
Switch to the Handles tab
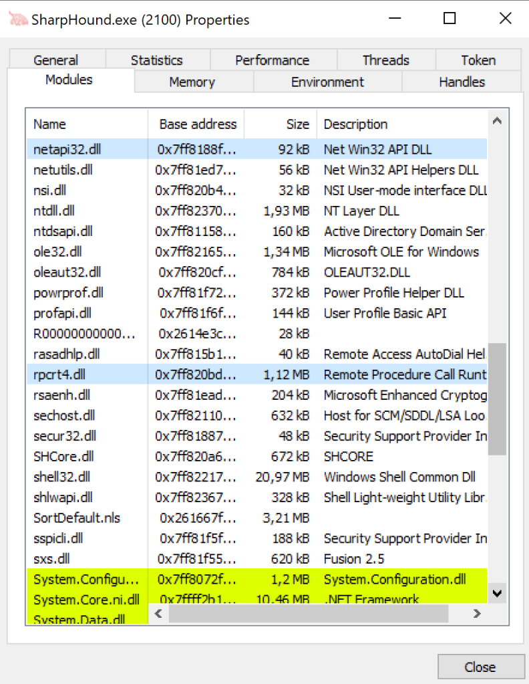tap(462, 82)
